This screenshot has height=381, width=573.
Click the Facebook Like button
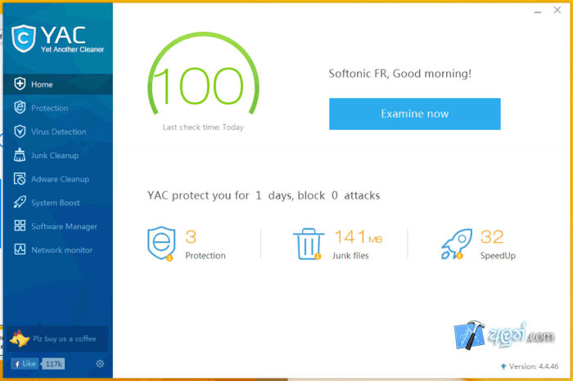(x=25, y=364)
